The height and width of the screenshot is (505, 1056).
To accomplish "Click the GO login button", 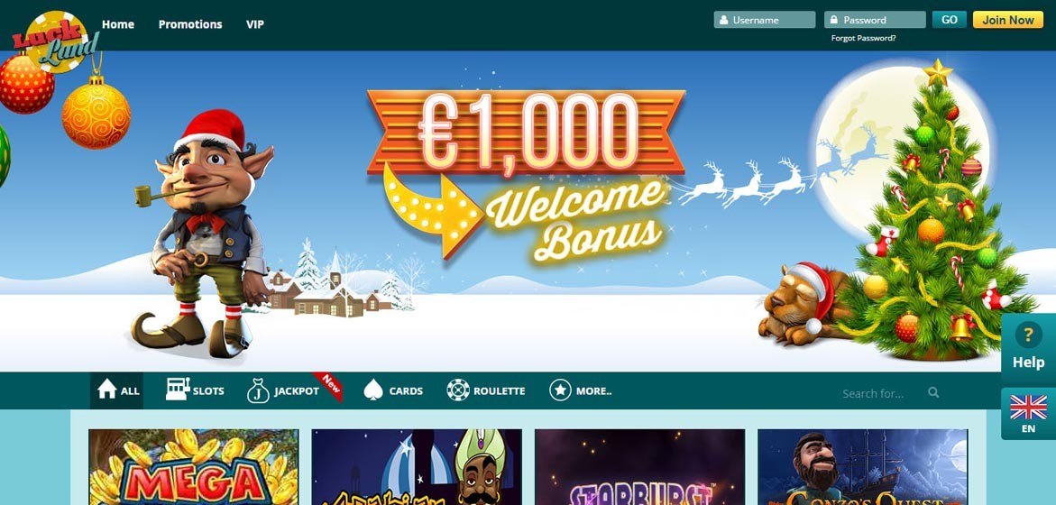I will [x=950, y=20].
